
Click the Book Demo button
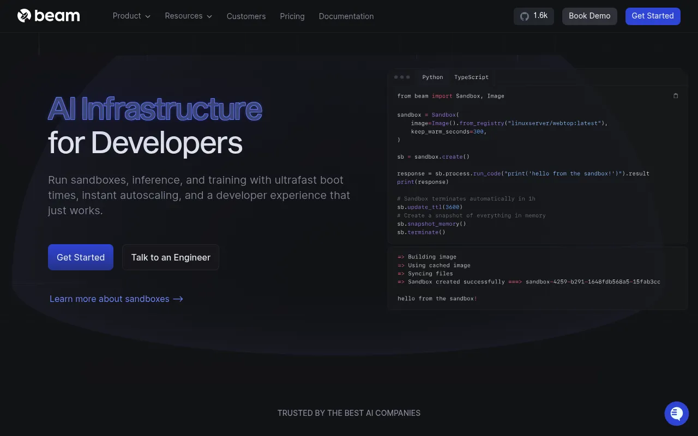coord(589,16)
